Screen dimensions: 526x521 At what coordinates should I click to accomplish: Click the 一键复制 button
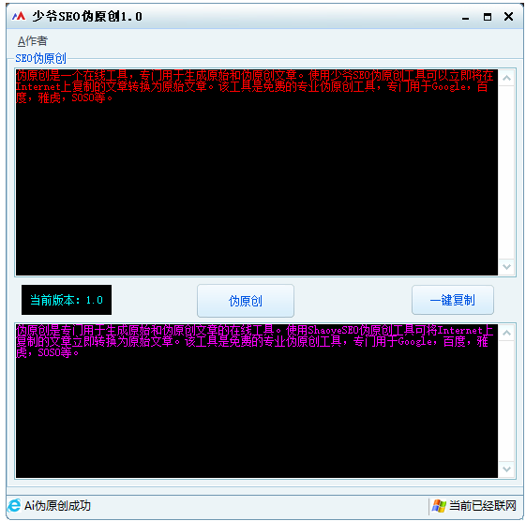pyautogui.click(x=453, y=300)
